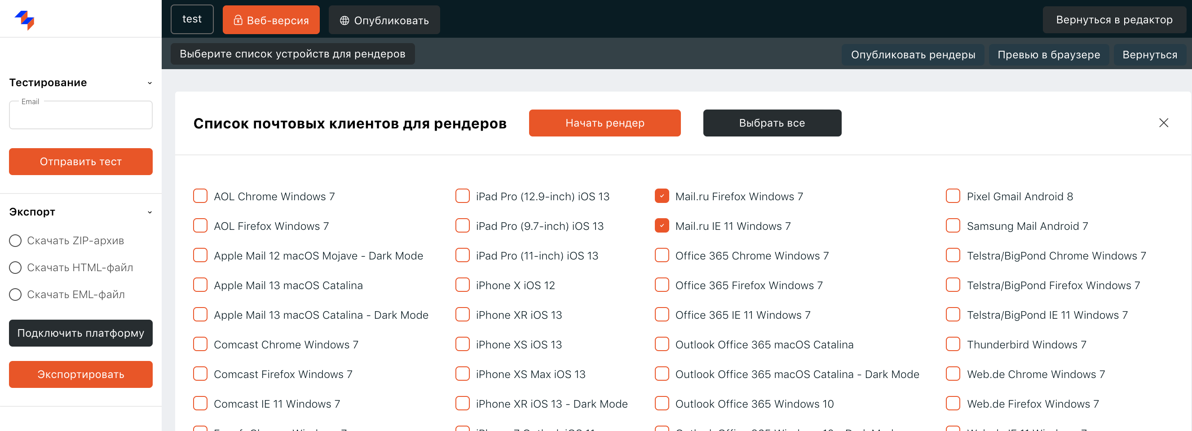The image size is (1192, 431).
Task: Check iPad Pro (12.9-inch) iOS 13
Action: [x=462, y=196]
